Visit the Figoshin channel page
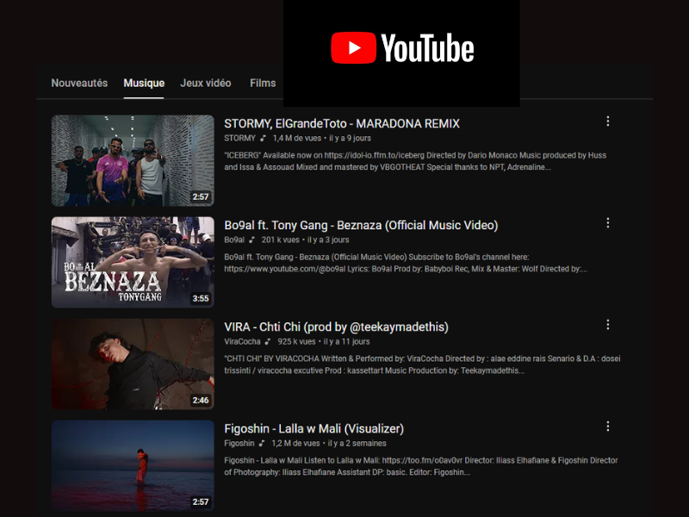This screenshot has height=517, width=689. click(241, 444)
